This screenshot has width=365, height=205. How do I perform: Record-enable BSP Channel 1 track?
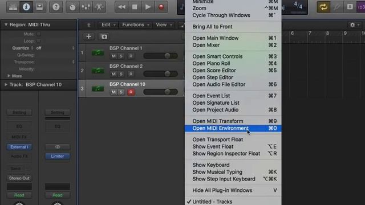pos(131,56)
